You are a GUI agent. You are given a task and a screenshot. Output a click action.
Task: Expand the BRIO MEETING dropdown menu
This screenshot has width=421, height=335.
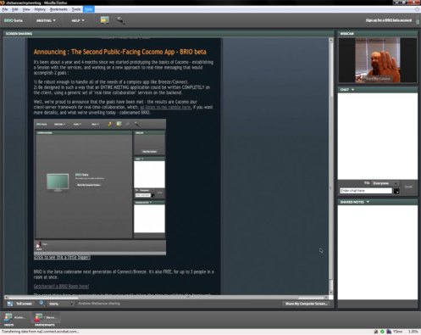click(46, 20)
